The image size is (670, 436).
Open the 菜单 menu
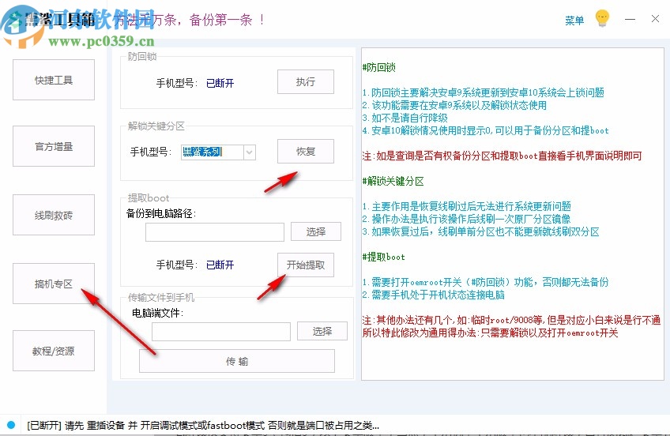pos(574,20)
